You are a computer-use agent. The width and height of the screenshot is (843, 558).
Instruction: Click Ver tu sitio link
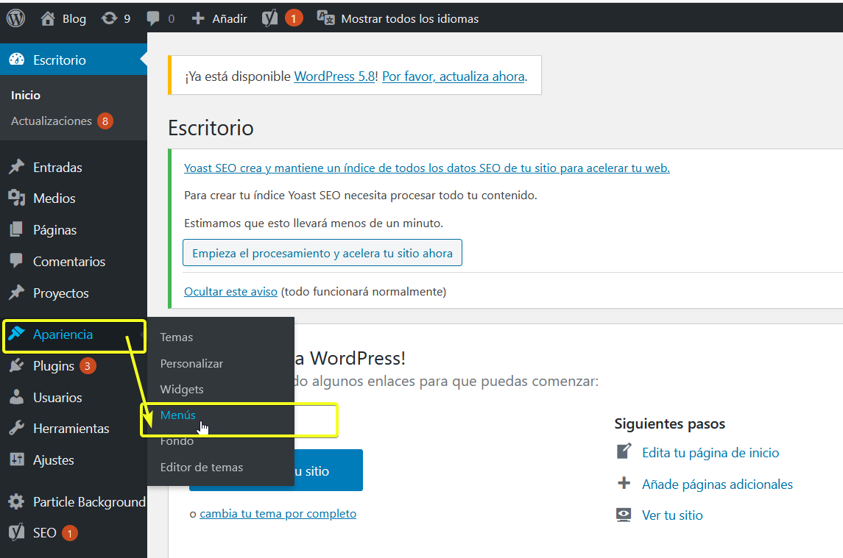click(672, 515)
